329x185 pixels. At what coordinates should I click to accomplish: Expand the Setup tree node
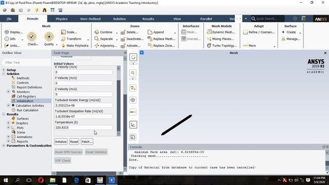coord(4,70)
